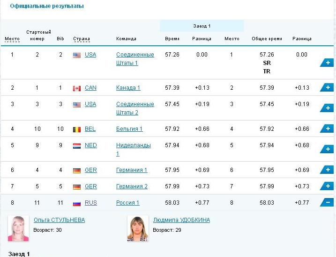Sort by the Страна column header
The width and height of the screenshot is (336, 257).
[x=82, y=39]
